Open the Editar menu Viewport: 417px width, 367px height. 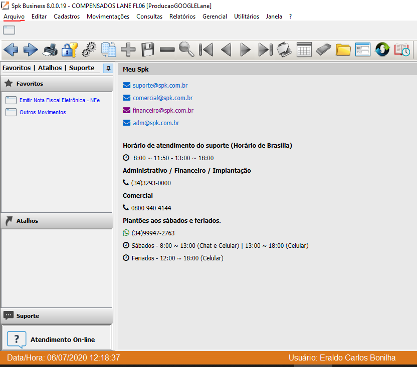[39, 17]
